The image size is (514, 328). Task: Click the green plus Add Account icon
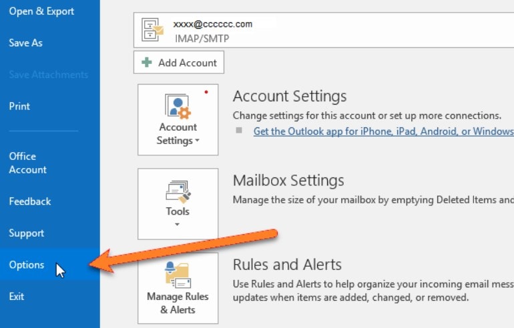click(147, 62)
